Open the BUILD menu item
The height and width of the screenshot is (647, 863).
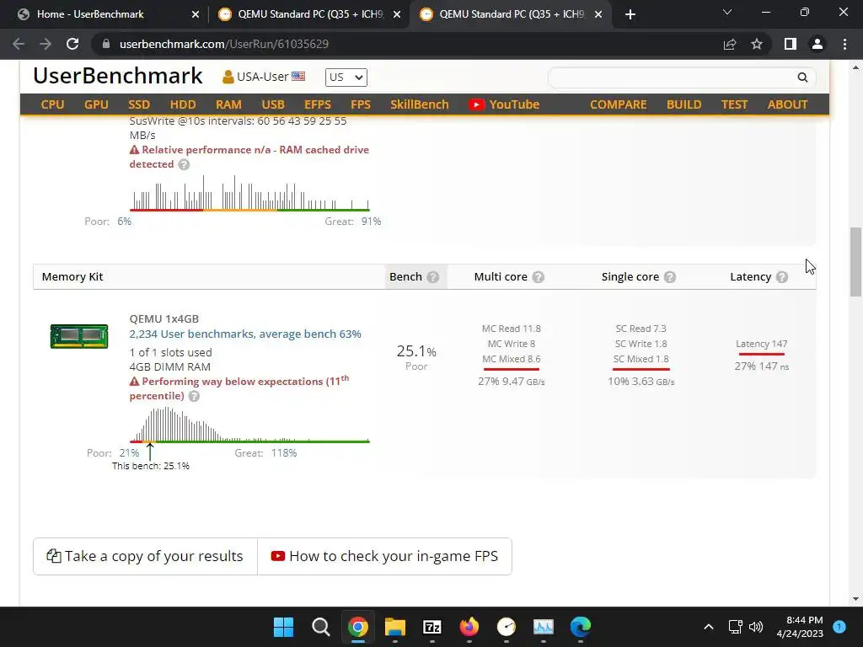coord(683,104)
